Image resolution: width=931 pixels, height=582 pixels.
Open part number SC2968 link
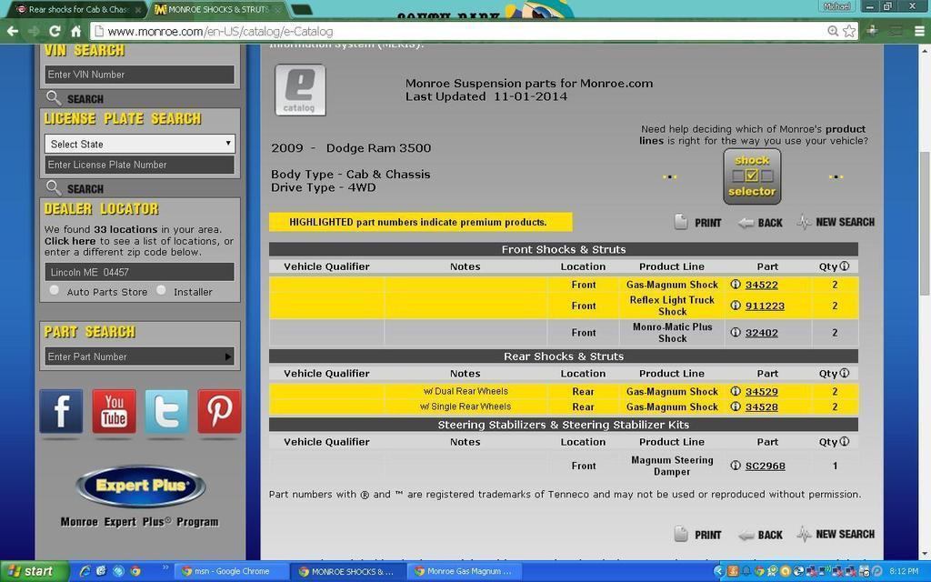766,467
